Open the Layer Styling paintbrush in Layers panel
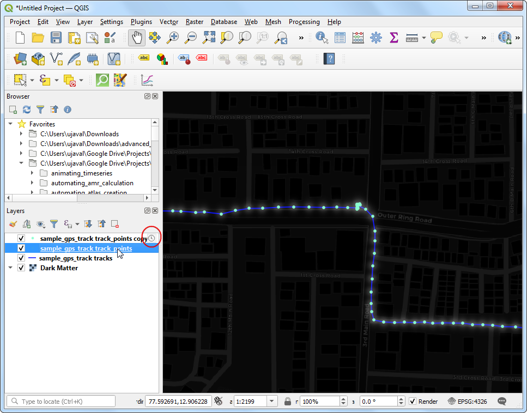Screen dimensions: 527x413 tap(13, 224)
